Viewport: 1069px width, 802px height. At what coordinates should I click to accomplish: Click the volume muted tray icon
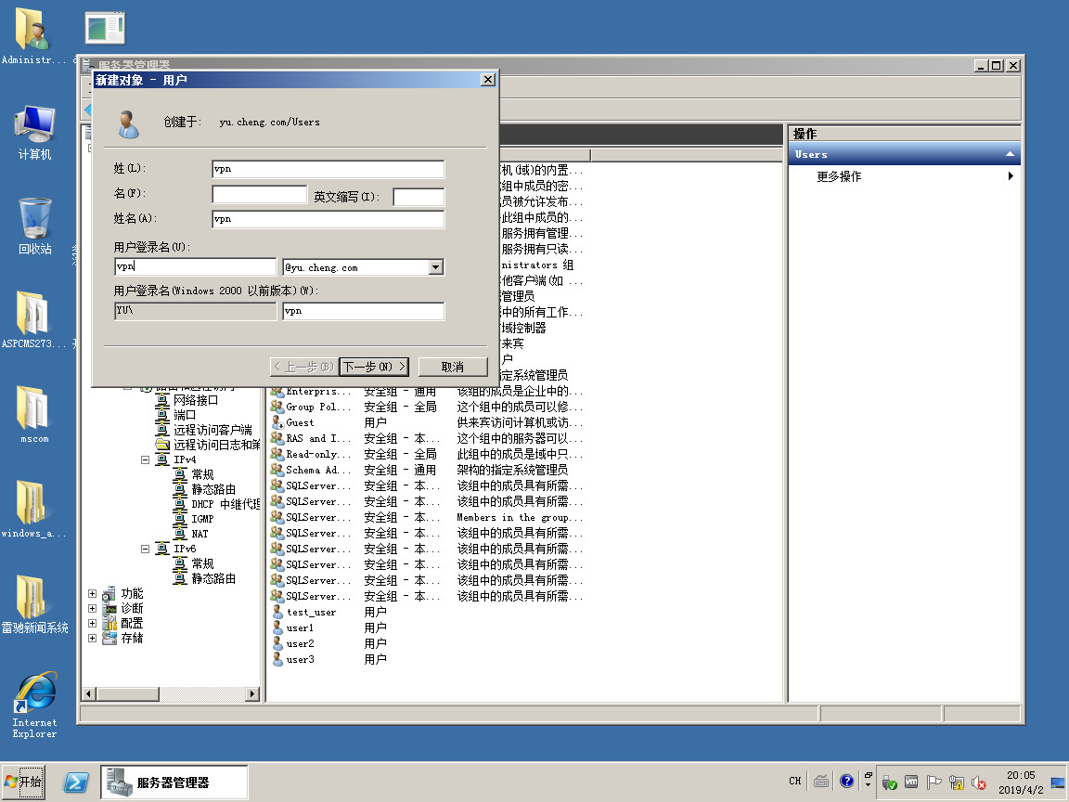pos(979,783)
